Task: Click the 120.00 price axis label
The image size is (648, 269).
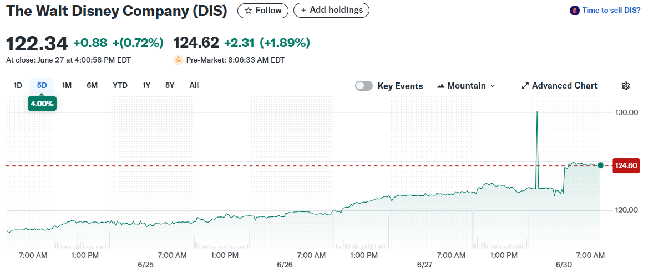Action: click(x=626, y=210)
